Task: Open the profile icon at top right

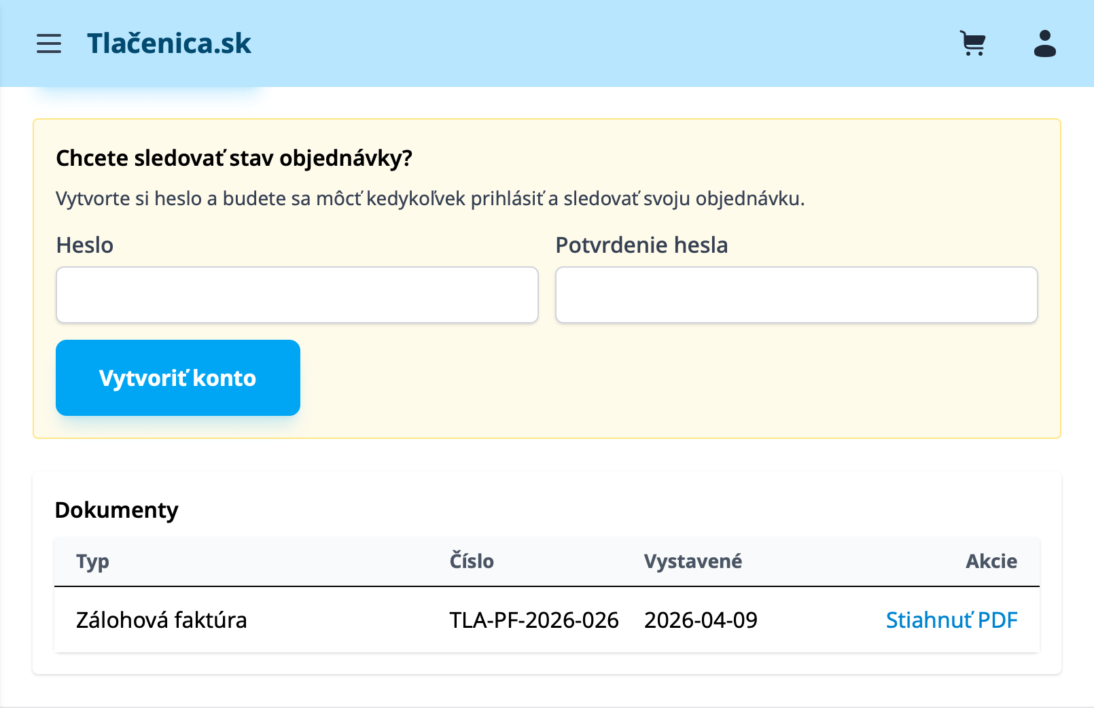Action: 1044,43
